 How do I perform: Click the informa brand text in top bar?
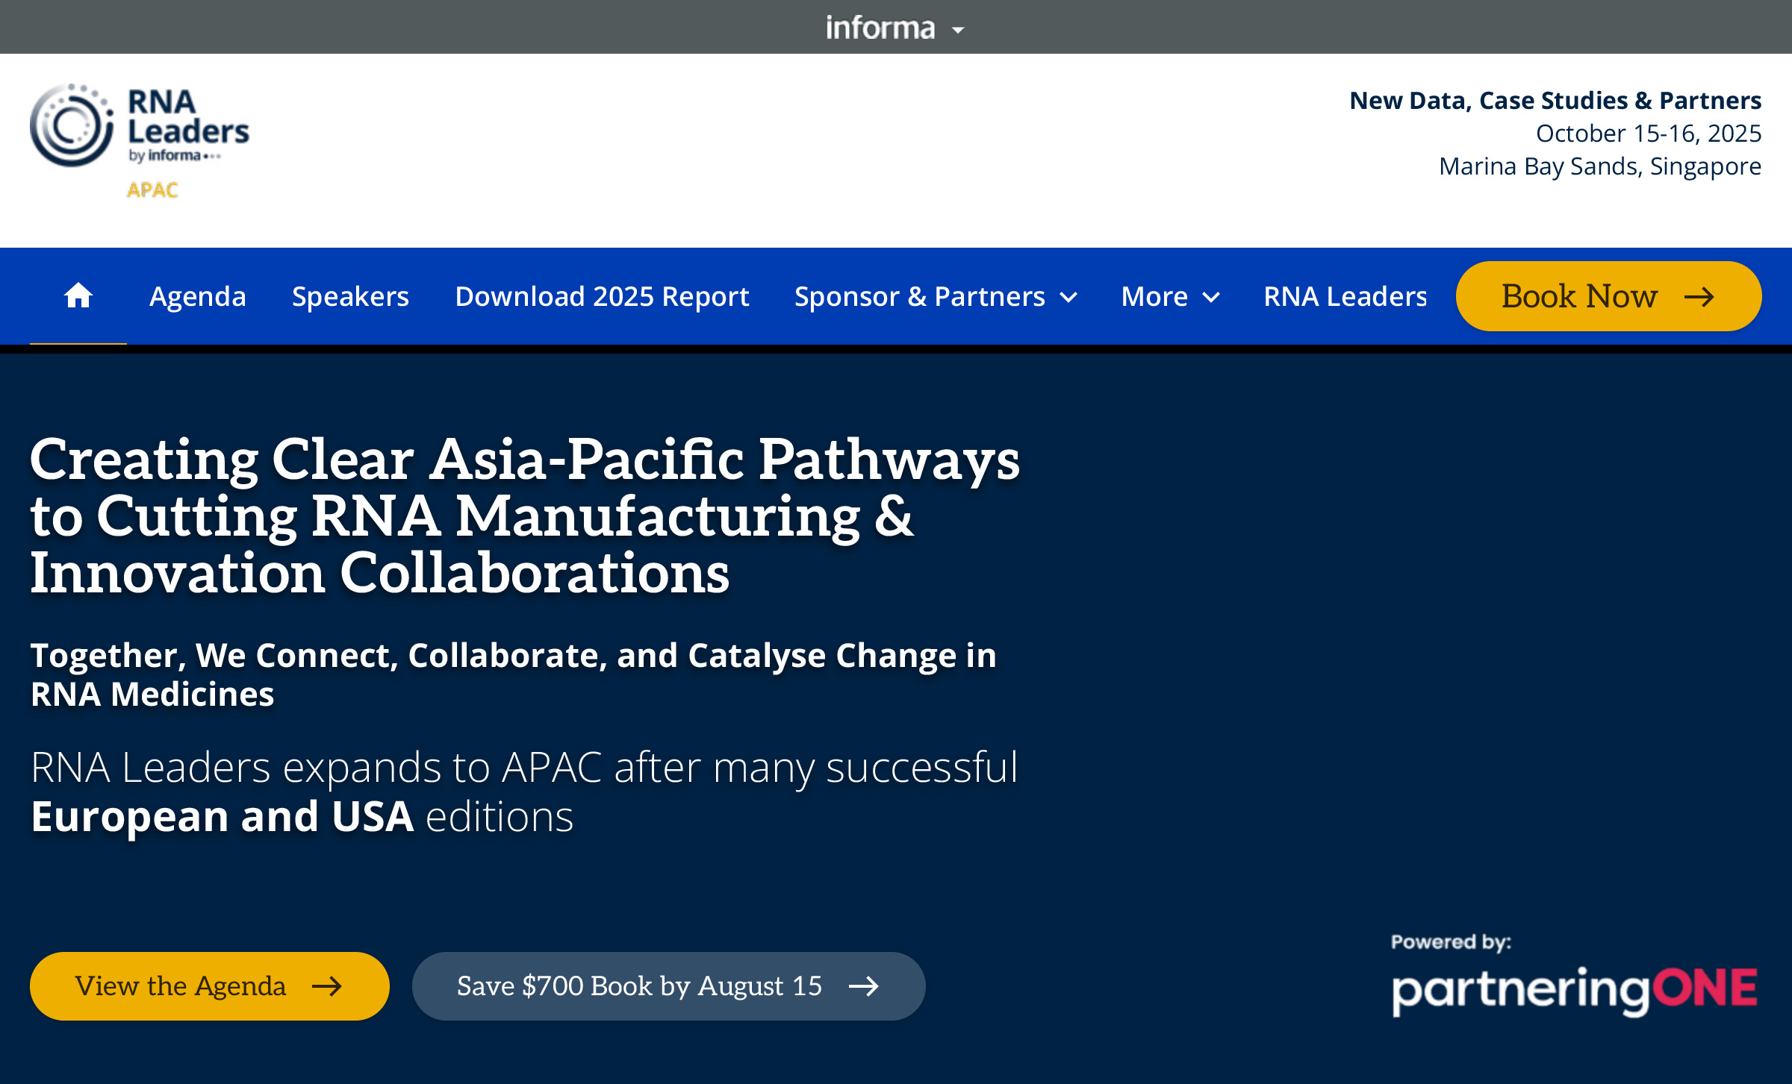pyautogui.click(x=880, y=28)
